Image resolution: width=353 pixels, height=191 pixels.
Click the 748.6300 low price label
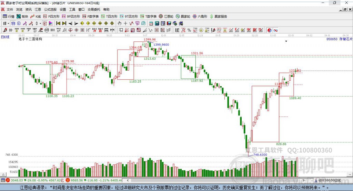coord(260,155)
